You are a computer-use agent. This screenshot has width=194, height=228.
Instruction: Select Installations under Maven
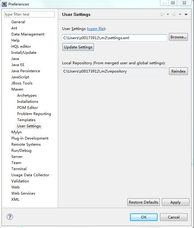[28, 102]
